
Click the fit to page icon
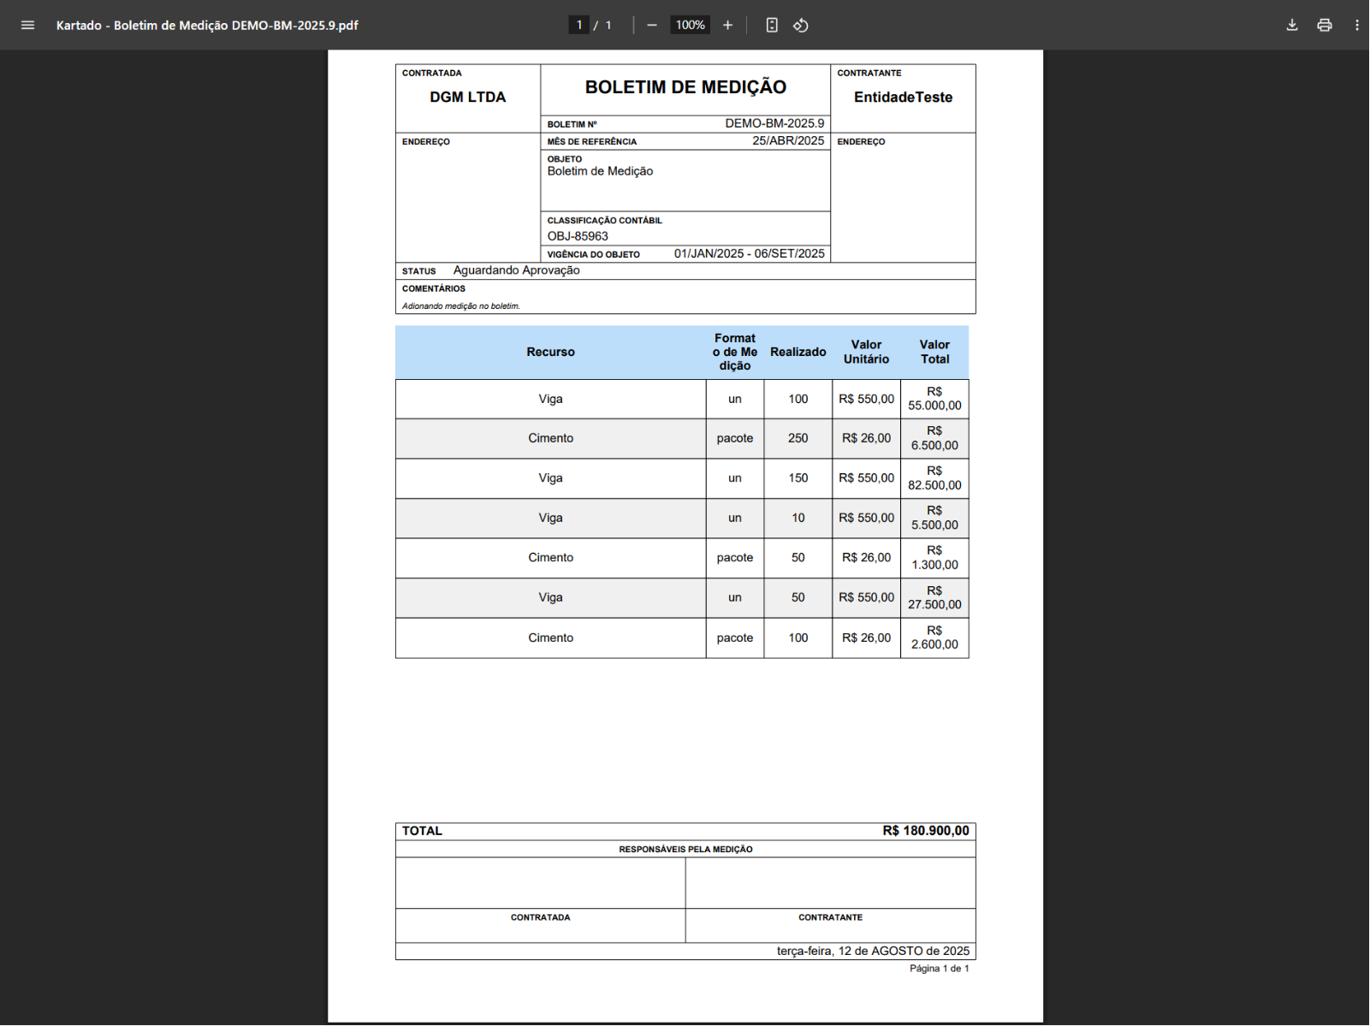(x=772, y=25)
